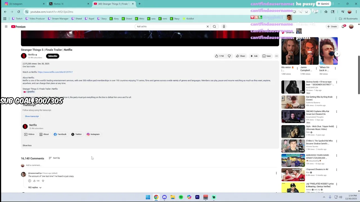Open options for comment by @mareomadrtys

(276, 173)
